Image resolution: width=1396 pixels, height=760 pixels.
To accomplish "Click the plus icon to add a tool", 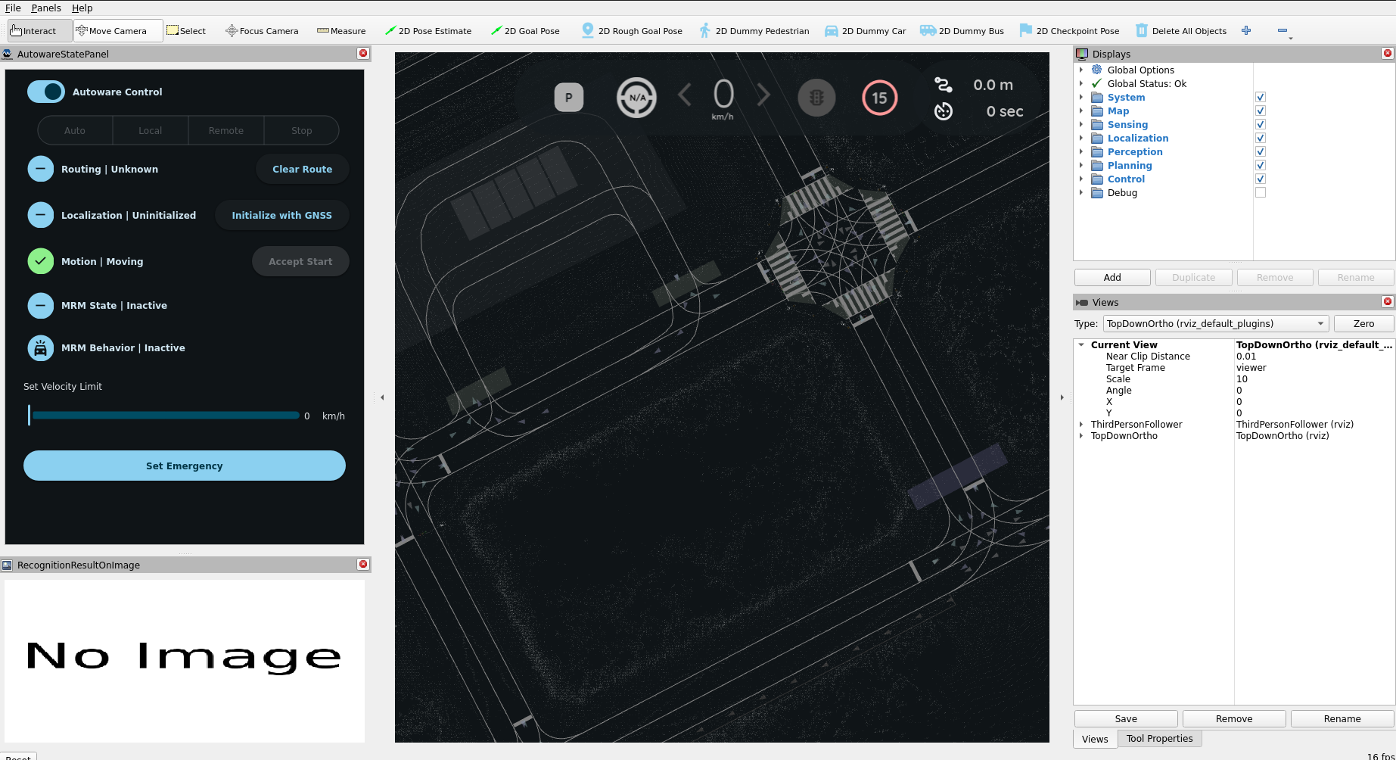I will [x=1246, y=30].
